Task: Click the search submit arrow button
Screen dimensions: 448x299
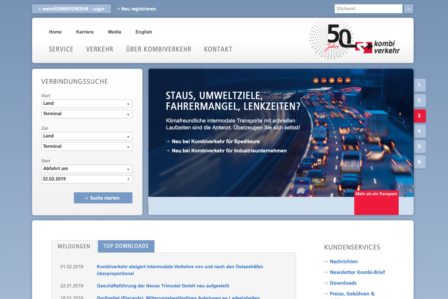Action: tap(409, 9)
